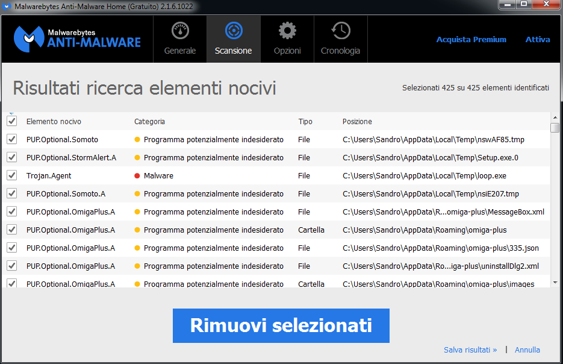Uncheck the checkbox for the Roaming\omiga-plus folder row

coord(12,229)
